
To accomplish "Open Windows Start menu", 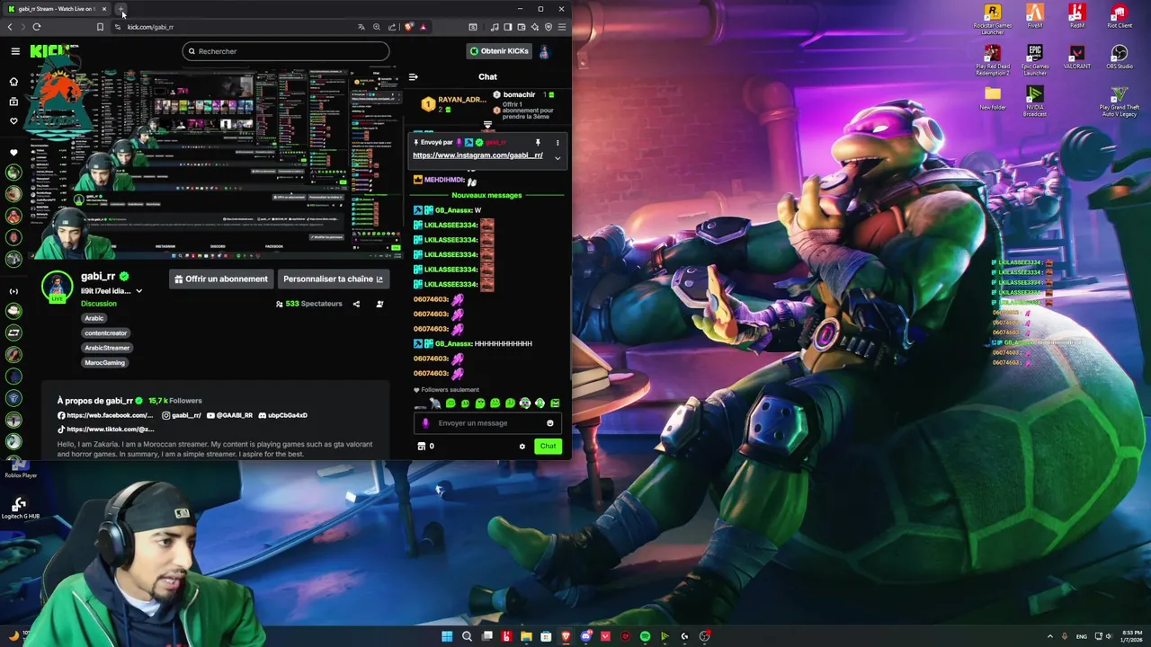I will [447, 636].
